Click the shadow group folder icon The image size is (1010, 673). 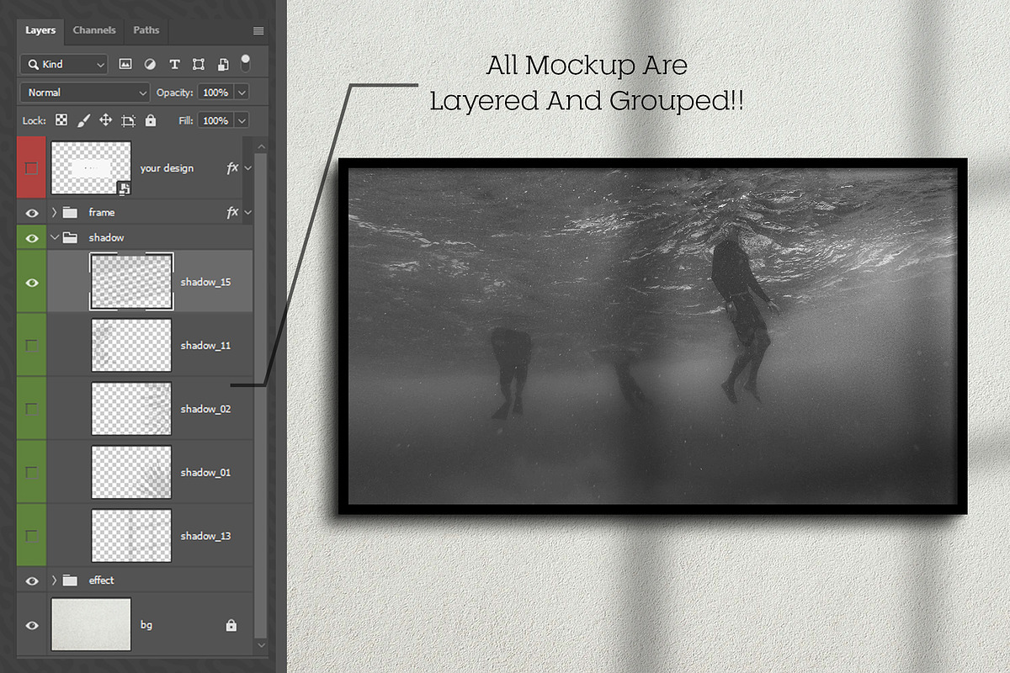coord(70,237)
